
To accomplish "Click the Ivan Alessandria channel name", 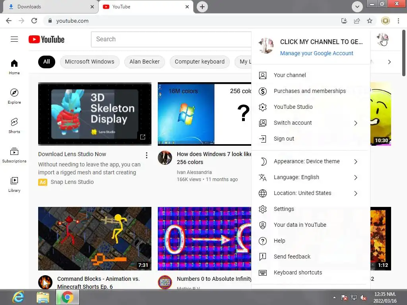I will (x=194, y=172).
